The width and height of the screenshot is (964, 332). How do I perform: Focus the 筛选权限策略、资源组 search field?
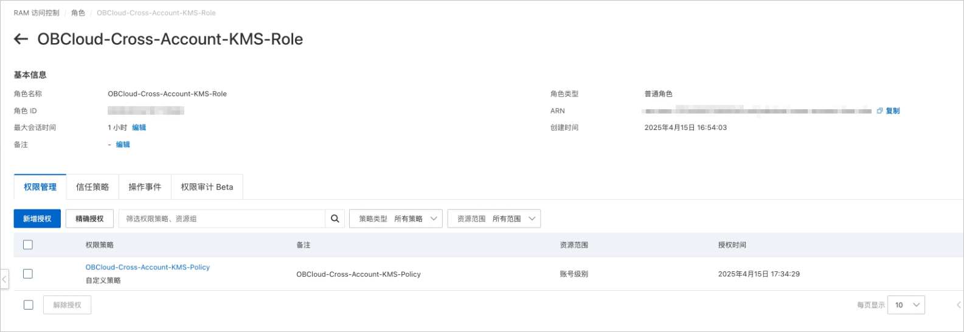222,219
